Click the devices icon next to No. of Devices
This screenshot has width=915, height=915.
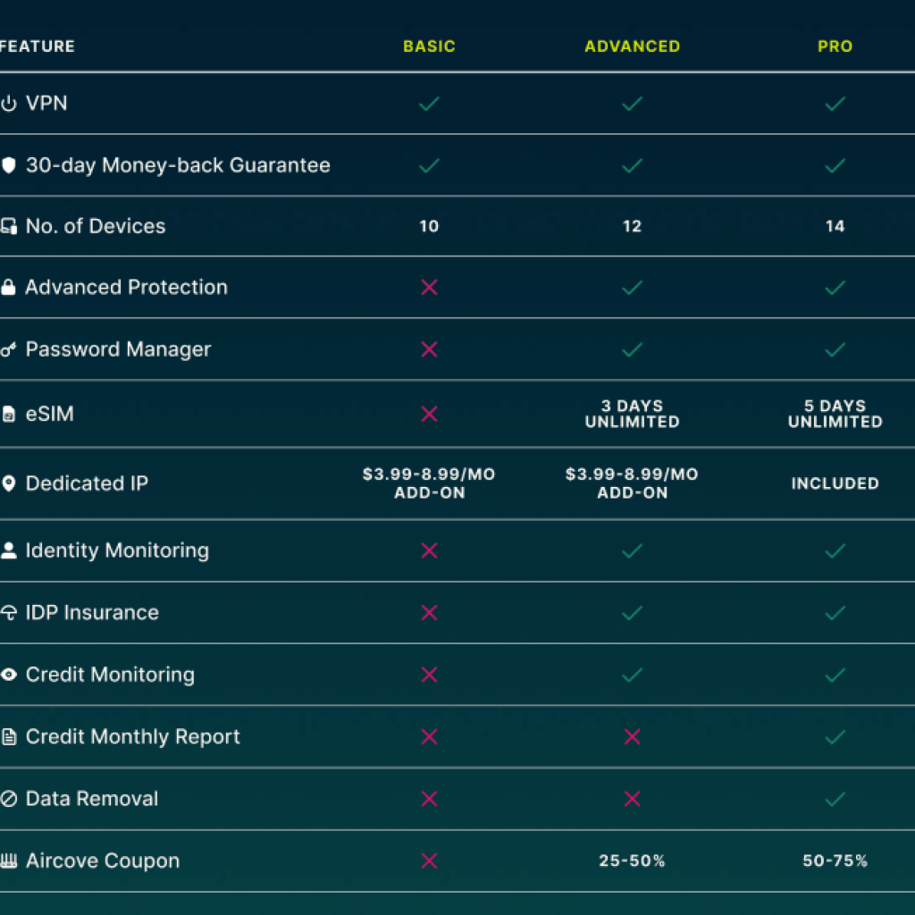point(10,226)
